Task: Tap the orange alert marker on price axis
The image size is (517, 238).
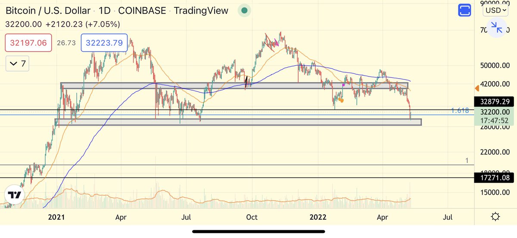Action: pyautogui.click(x=477, y=88)
